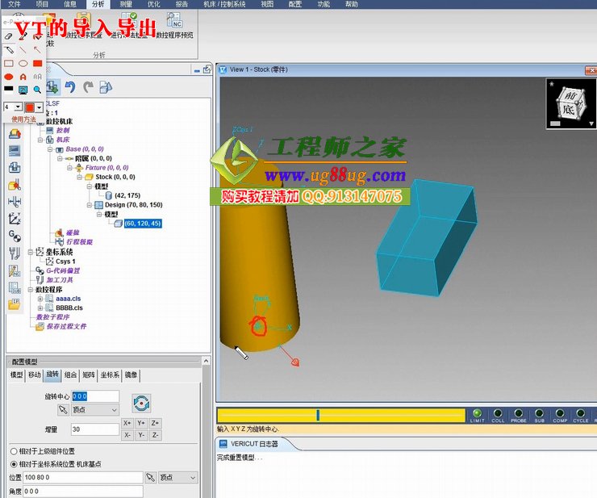
Task: Click the X+ rotation increment button
Action: click(x=127, y=423)
